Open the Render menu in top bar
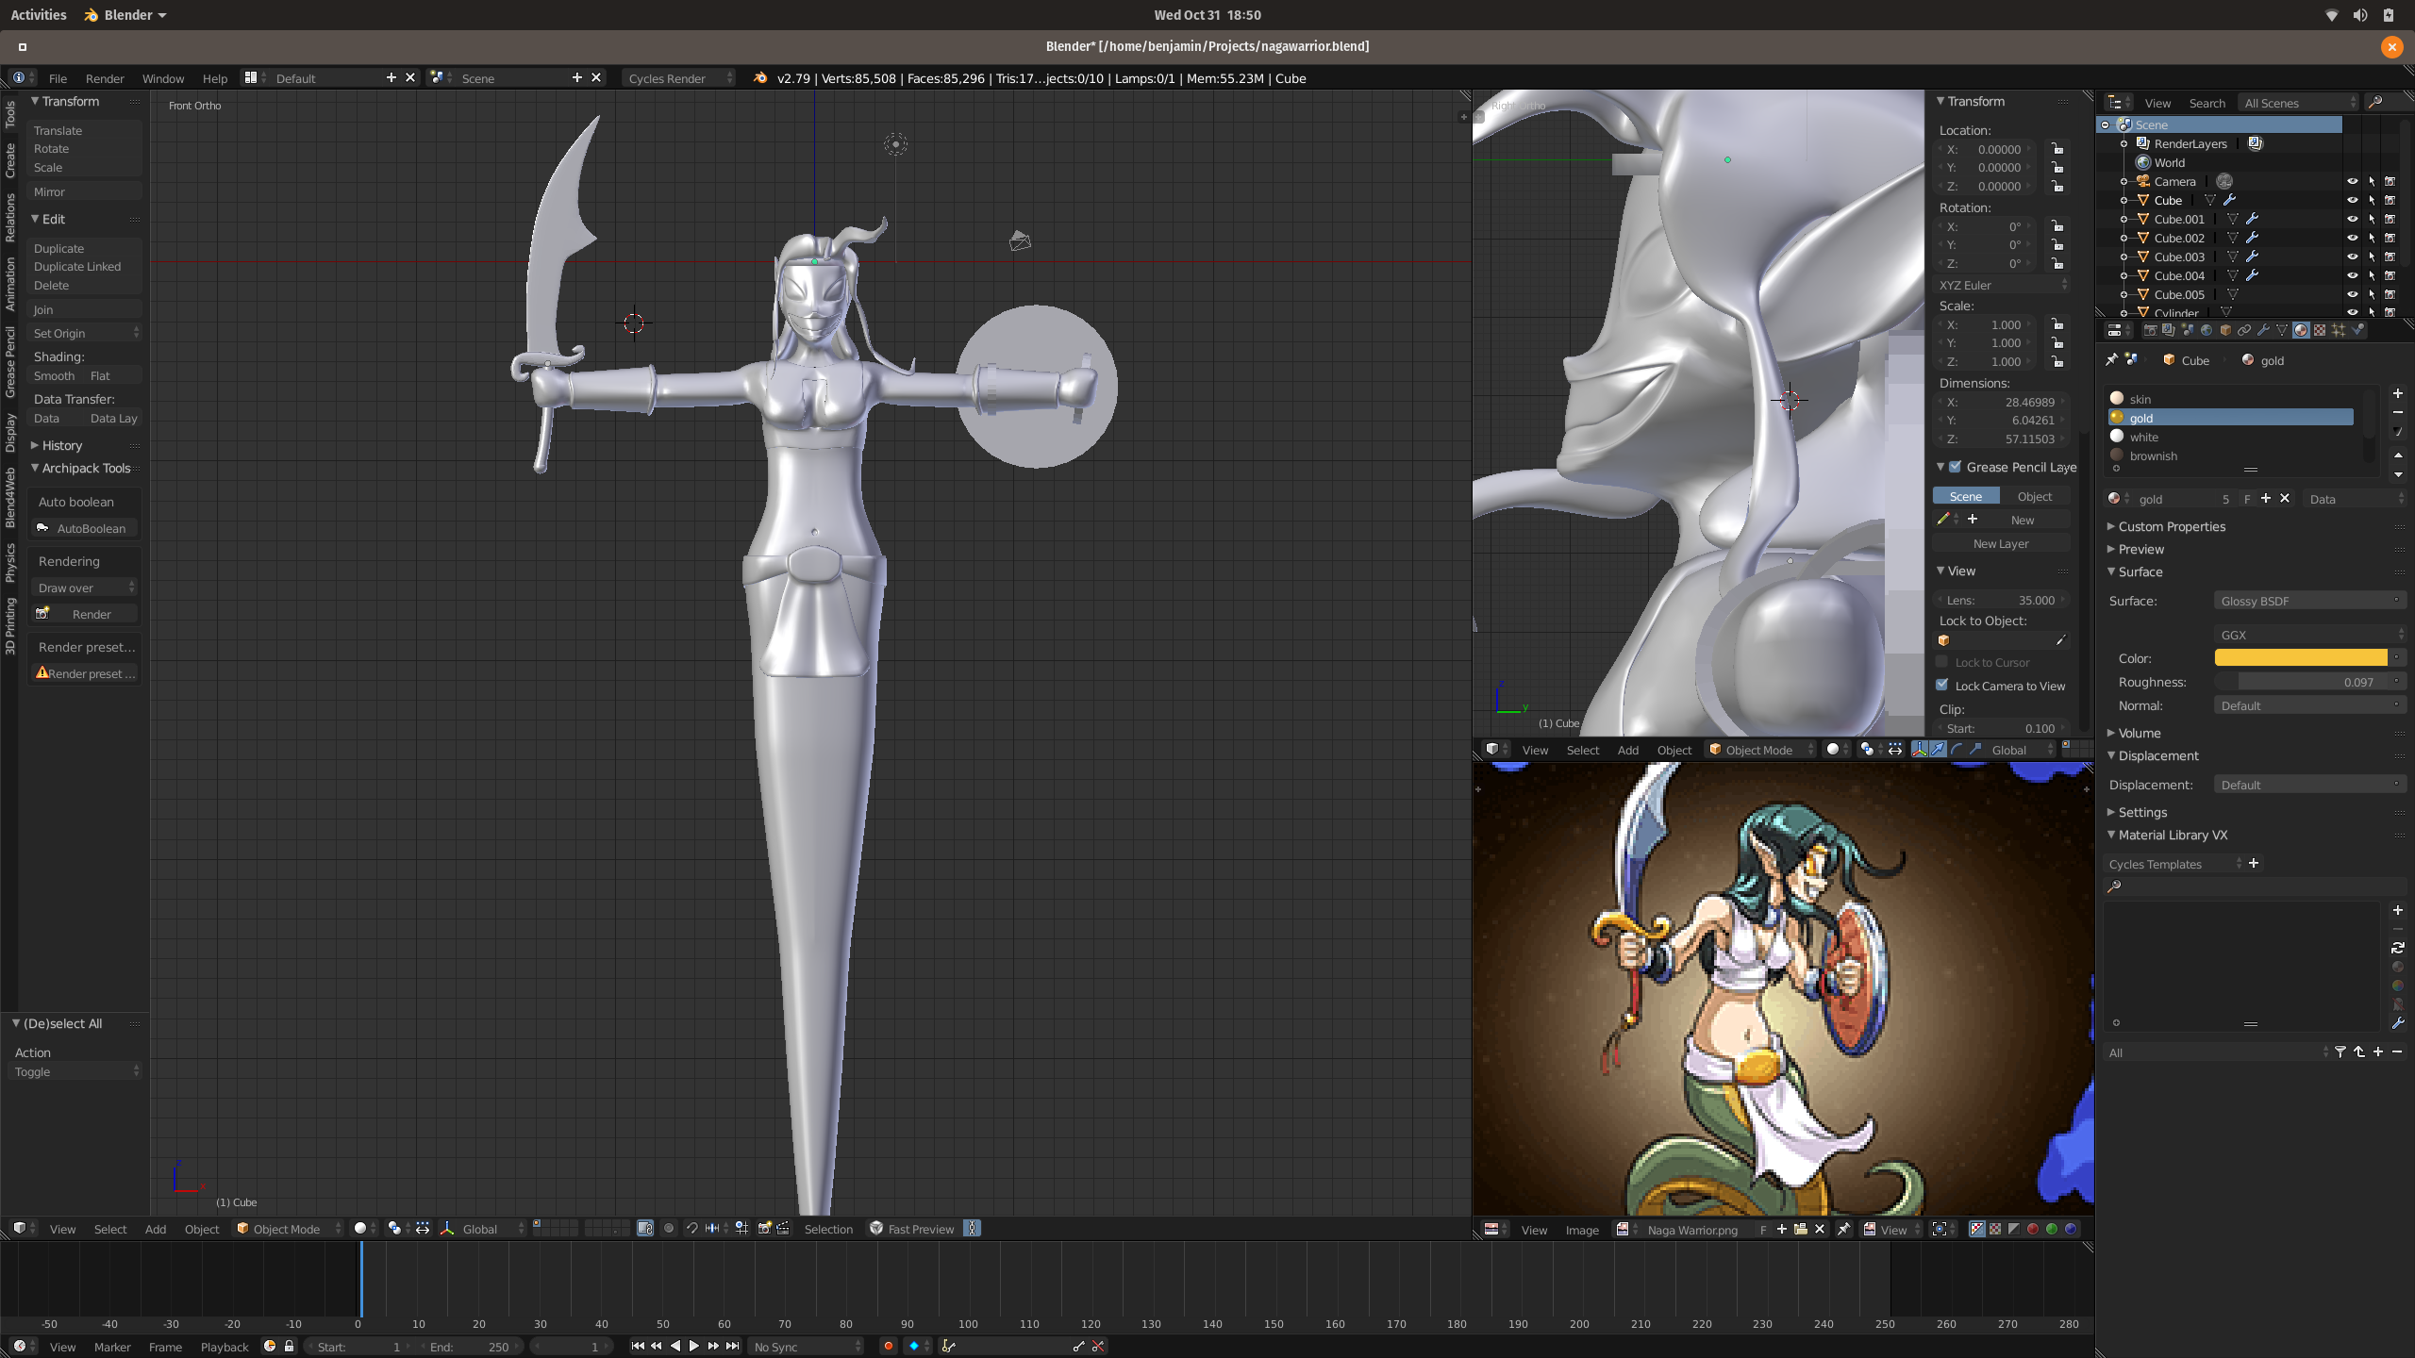 point(104,78)
